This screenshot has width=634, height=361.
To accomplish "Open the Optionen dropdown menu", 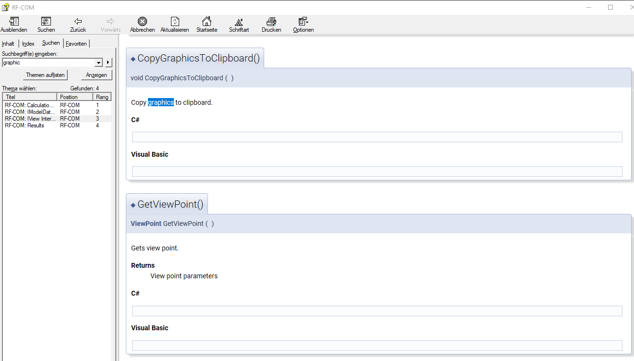I will 303,24.
